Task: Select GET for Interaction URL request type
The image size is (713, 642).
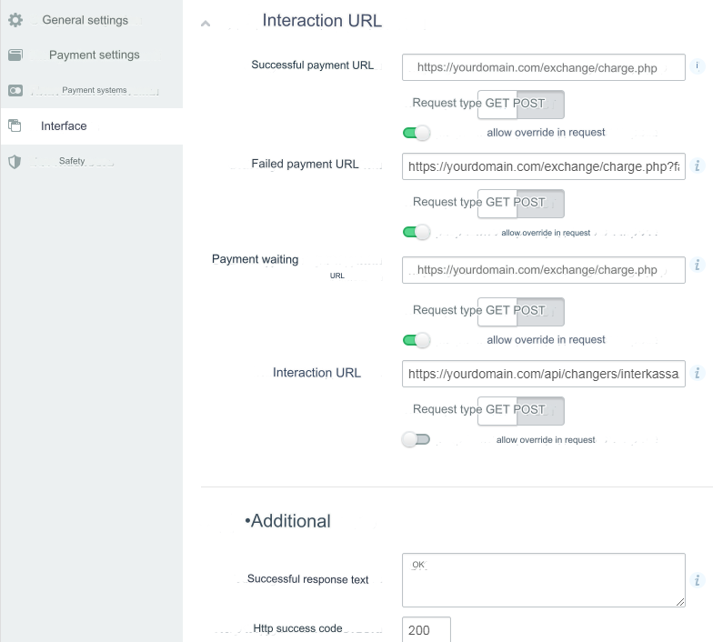Action: click(x=497, y=410)
